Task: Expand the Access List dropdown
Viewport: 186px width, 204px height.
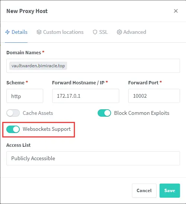Action: (x=93, y=158)
